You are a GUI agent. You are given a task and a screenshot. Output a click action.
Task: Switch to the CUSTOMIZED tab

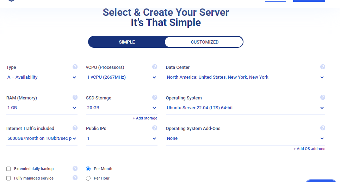coord(204,42)
